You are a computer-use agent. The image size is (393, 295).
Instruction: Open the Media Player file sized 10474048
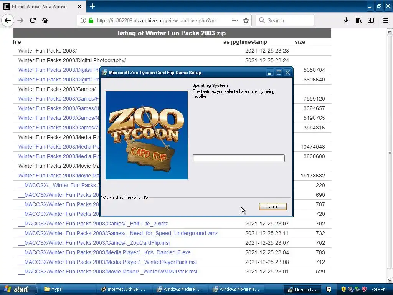59,147
